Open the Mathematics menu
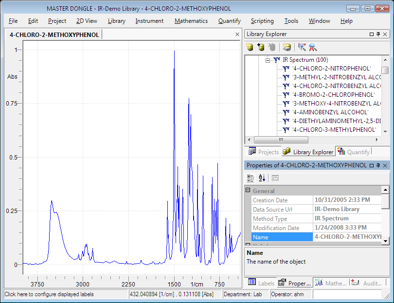The width and height of the screenshot is (394, 303). click(x=191, y=21)
